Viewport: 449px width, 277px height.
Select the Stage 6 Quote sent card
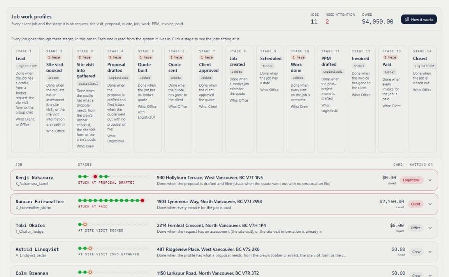pyautogui.click(x=178, y=99)
